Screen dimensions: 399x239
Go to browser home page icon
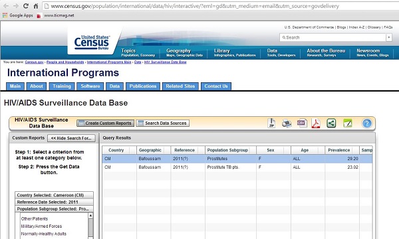coord(36,6)
